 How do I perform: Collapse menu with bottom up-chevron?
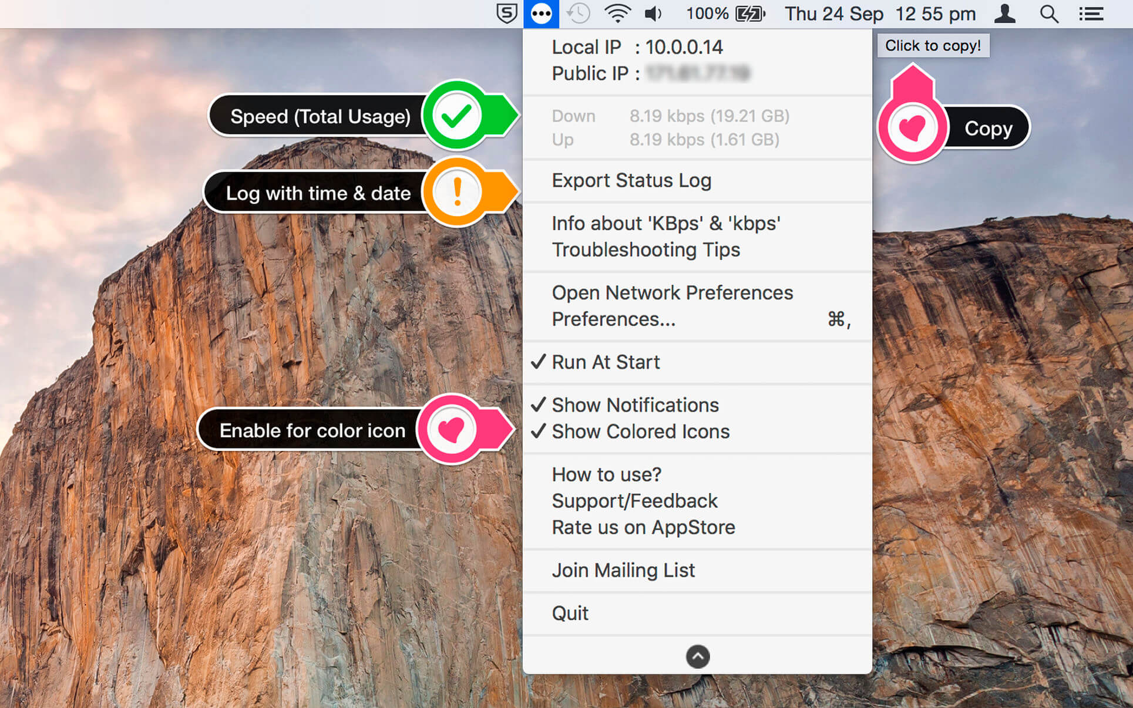[x=698, y=656]
